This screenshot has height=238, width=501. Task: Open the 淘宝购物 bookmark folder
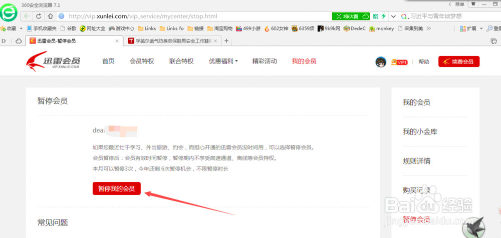pyautogui.click(x=220, y=28)
